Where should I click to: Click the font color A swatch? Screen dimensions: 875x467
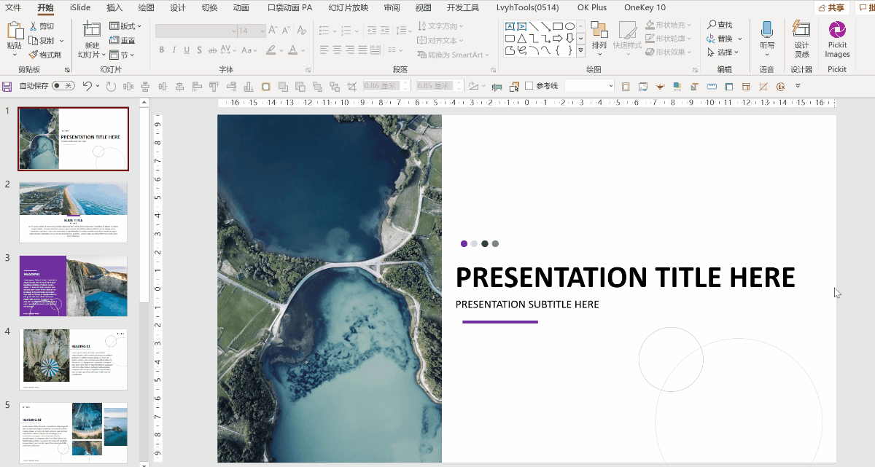pyautogui.click(x=292, y=50)
